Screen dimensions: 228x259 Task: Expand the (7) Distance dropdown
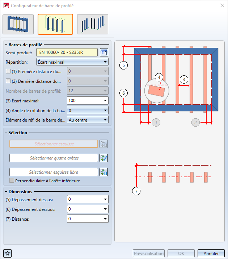point(105,219)
